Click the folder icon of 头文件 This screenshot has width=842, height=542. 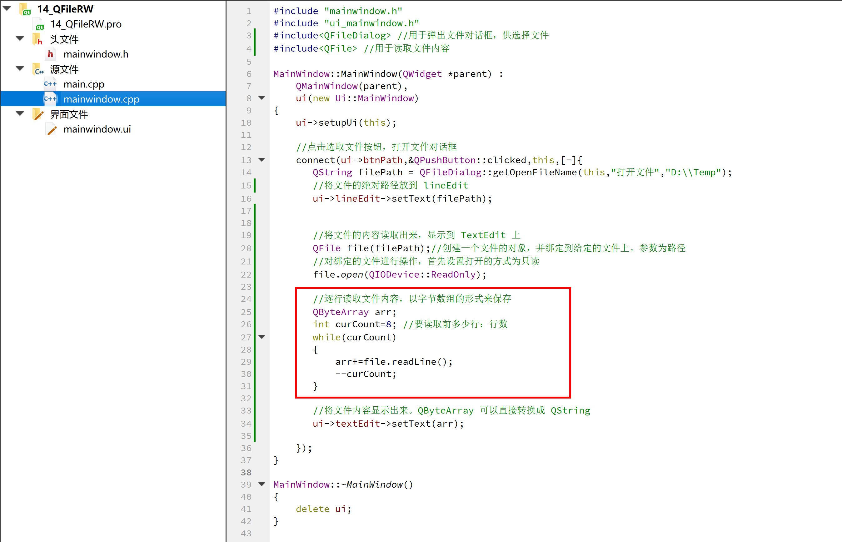[37, 39]
